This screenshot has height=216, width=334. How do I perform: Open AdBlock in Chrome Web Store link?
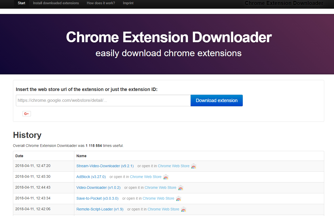(x=145, y=177)
